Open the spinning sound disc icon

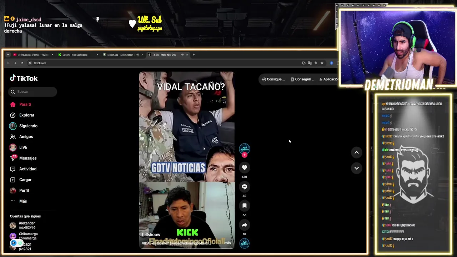point(245,243)
